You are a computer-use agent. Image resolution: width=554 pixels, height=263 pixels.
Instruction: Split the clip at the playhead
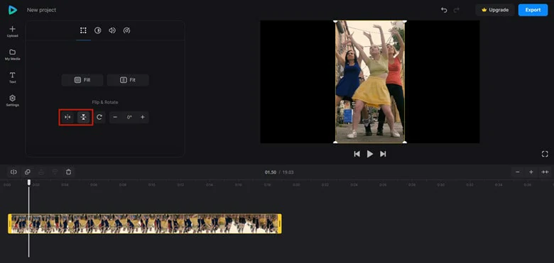point(13,172)
